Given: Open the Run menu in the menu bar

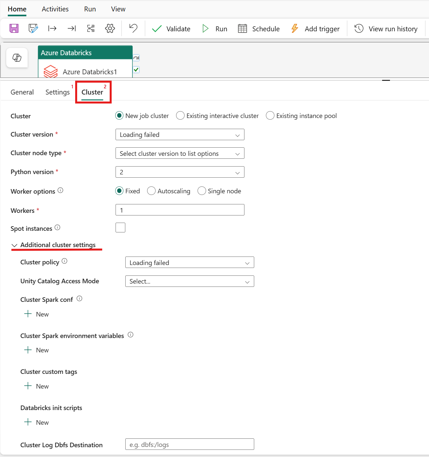Looking at the screenshot, I should pos(90,9).
